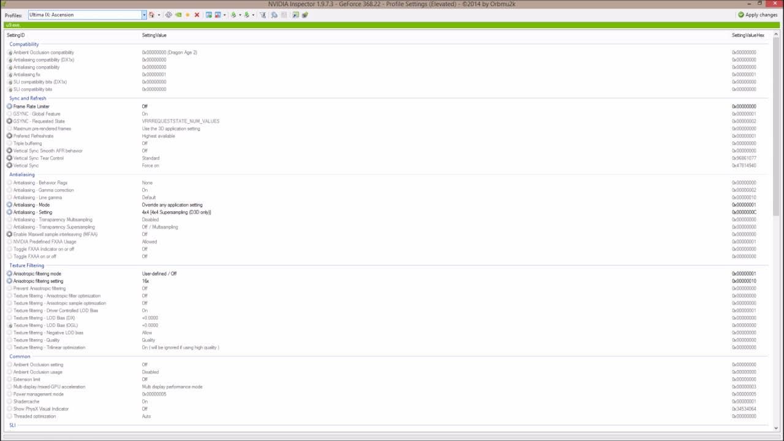Click the gear icon beside Antialiasing - Setting
784x441 pixels.
[x=9, y=212]
